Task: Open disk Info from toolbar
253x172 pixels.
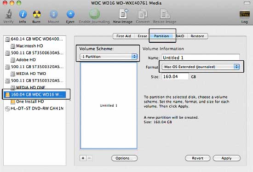Action: coord(23,14)
